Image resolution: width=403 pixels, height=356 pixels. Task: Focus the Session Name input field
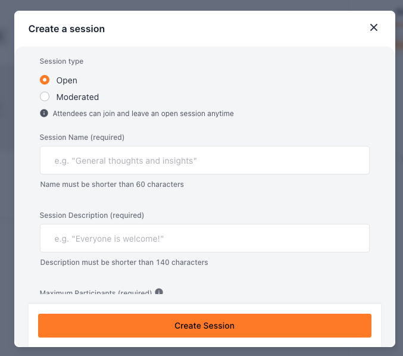[205, 160]
